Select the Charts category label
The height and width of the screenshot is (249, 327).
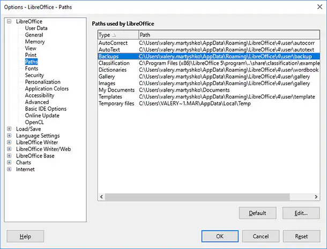[24, 163]
